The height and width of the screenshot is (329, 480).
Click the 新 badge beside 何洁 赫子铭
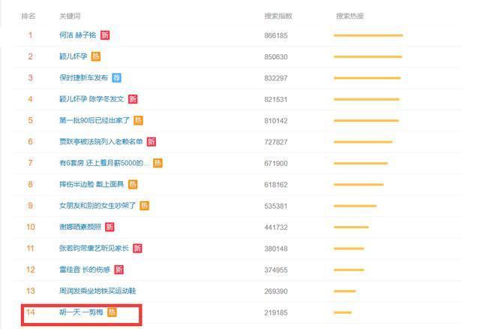pos(105,35)
